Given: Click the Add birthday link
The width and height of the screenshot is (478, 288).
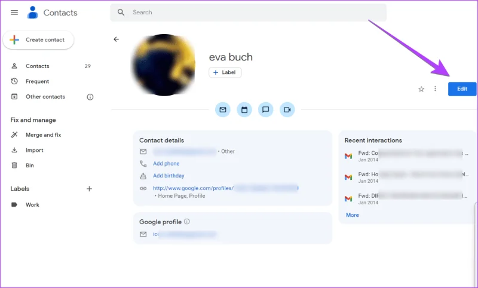Looking at the screenshot, I should click(x=168, y=176).
